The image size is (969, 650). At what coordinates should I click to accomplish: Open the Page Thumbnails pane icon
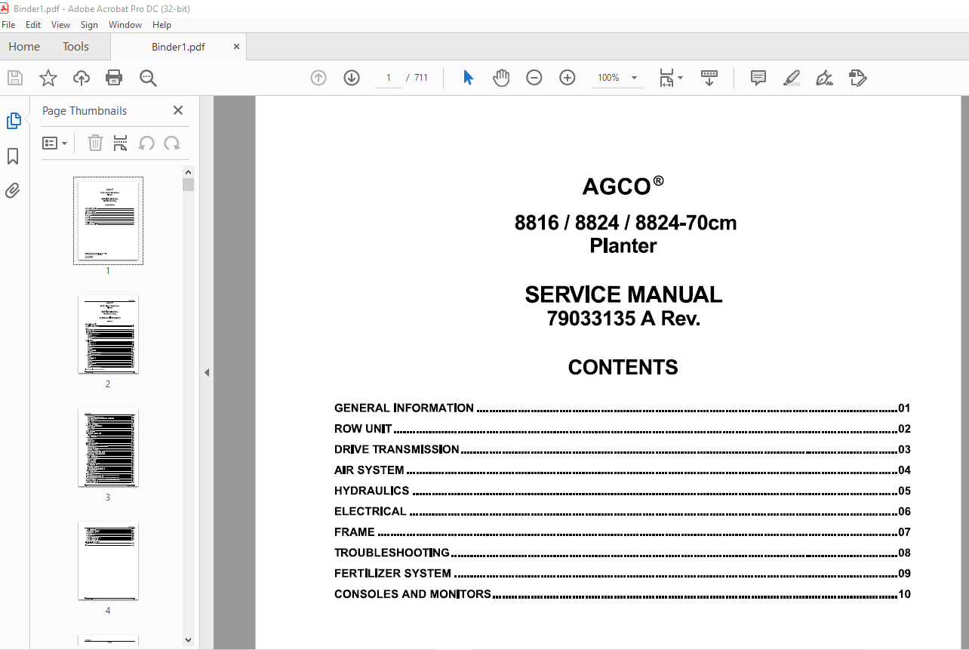[x=14, y=121]
